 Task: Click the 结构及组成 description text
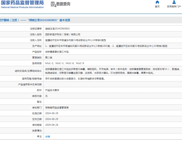coord(113,71)
